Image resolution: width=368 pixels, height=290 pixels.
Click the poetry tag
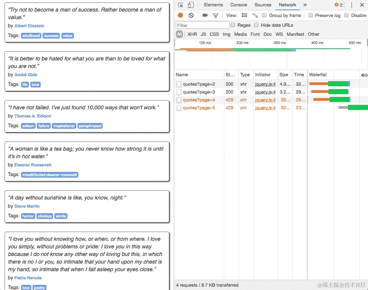39,288
